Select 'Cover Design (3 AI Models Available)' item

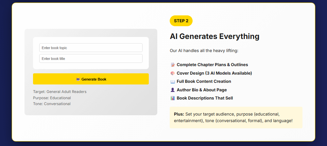[214, 73]
